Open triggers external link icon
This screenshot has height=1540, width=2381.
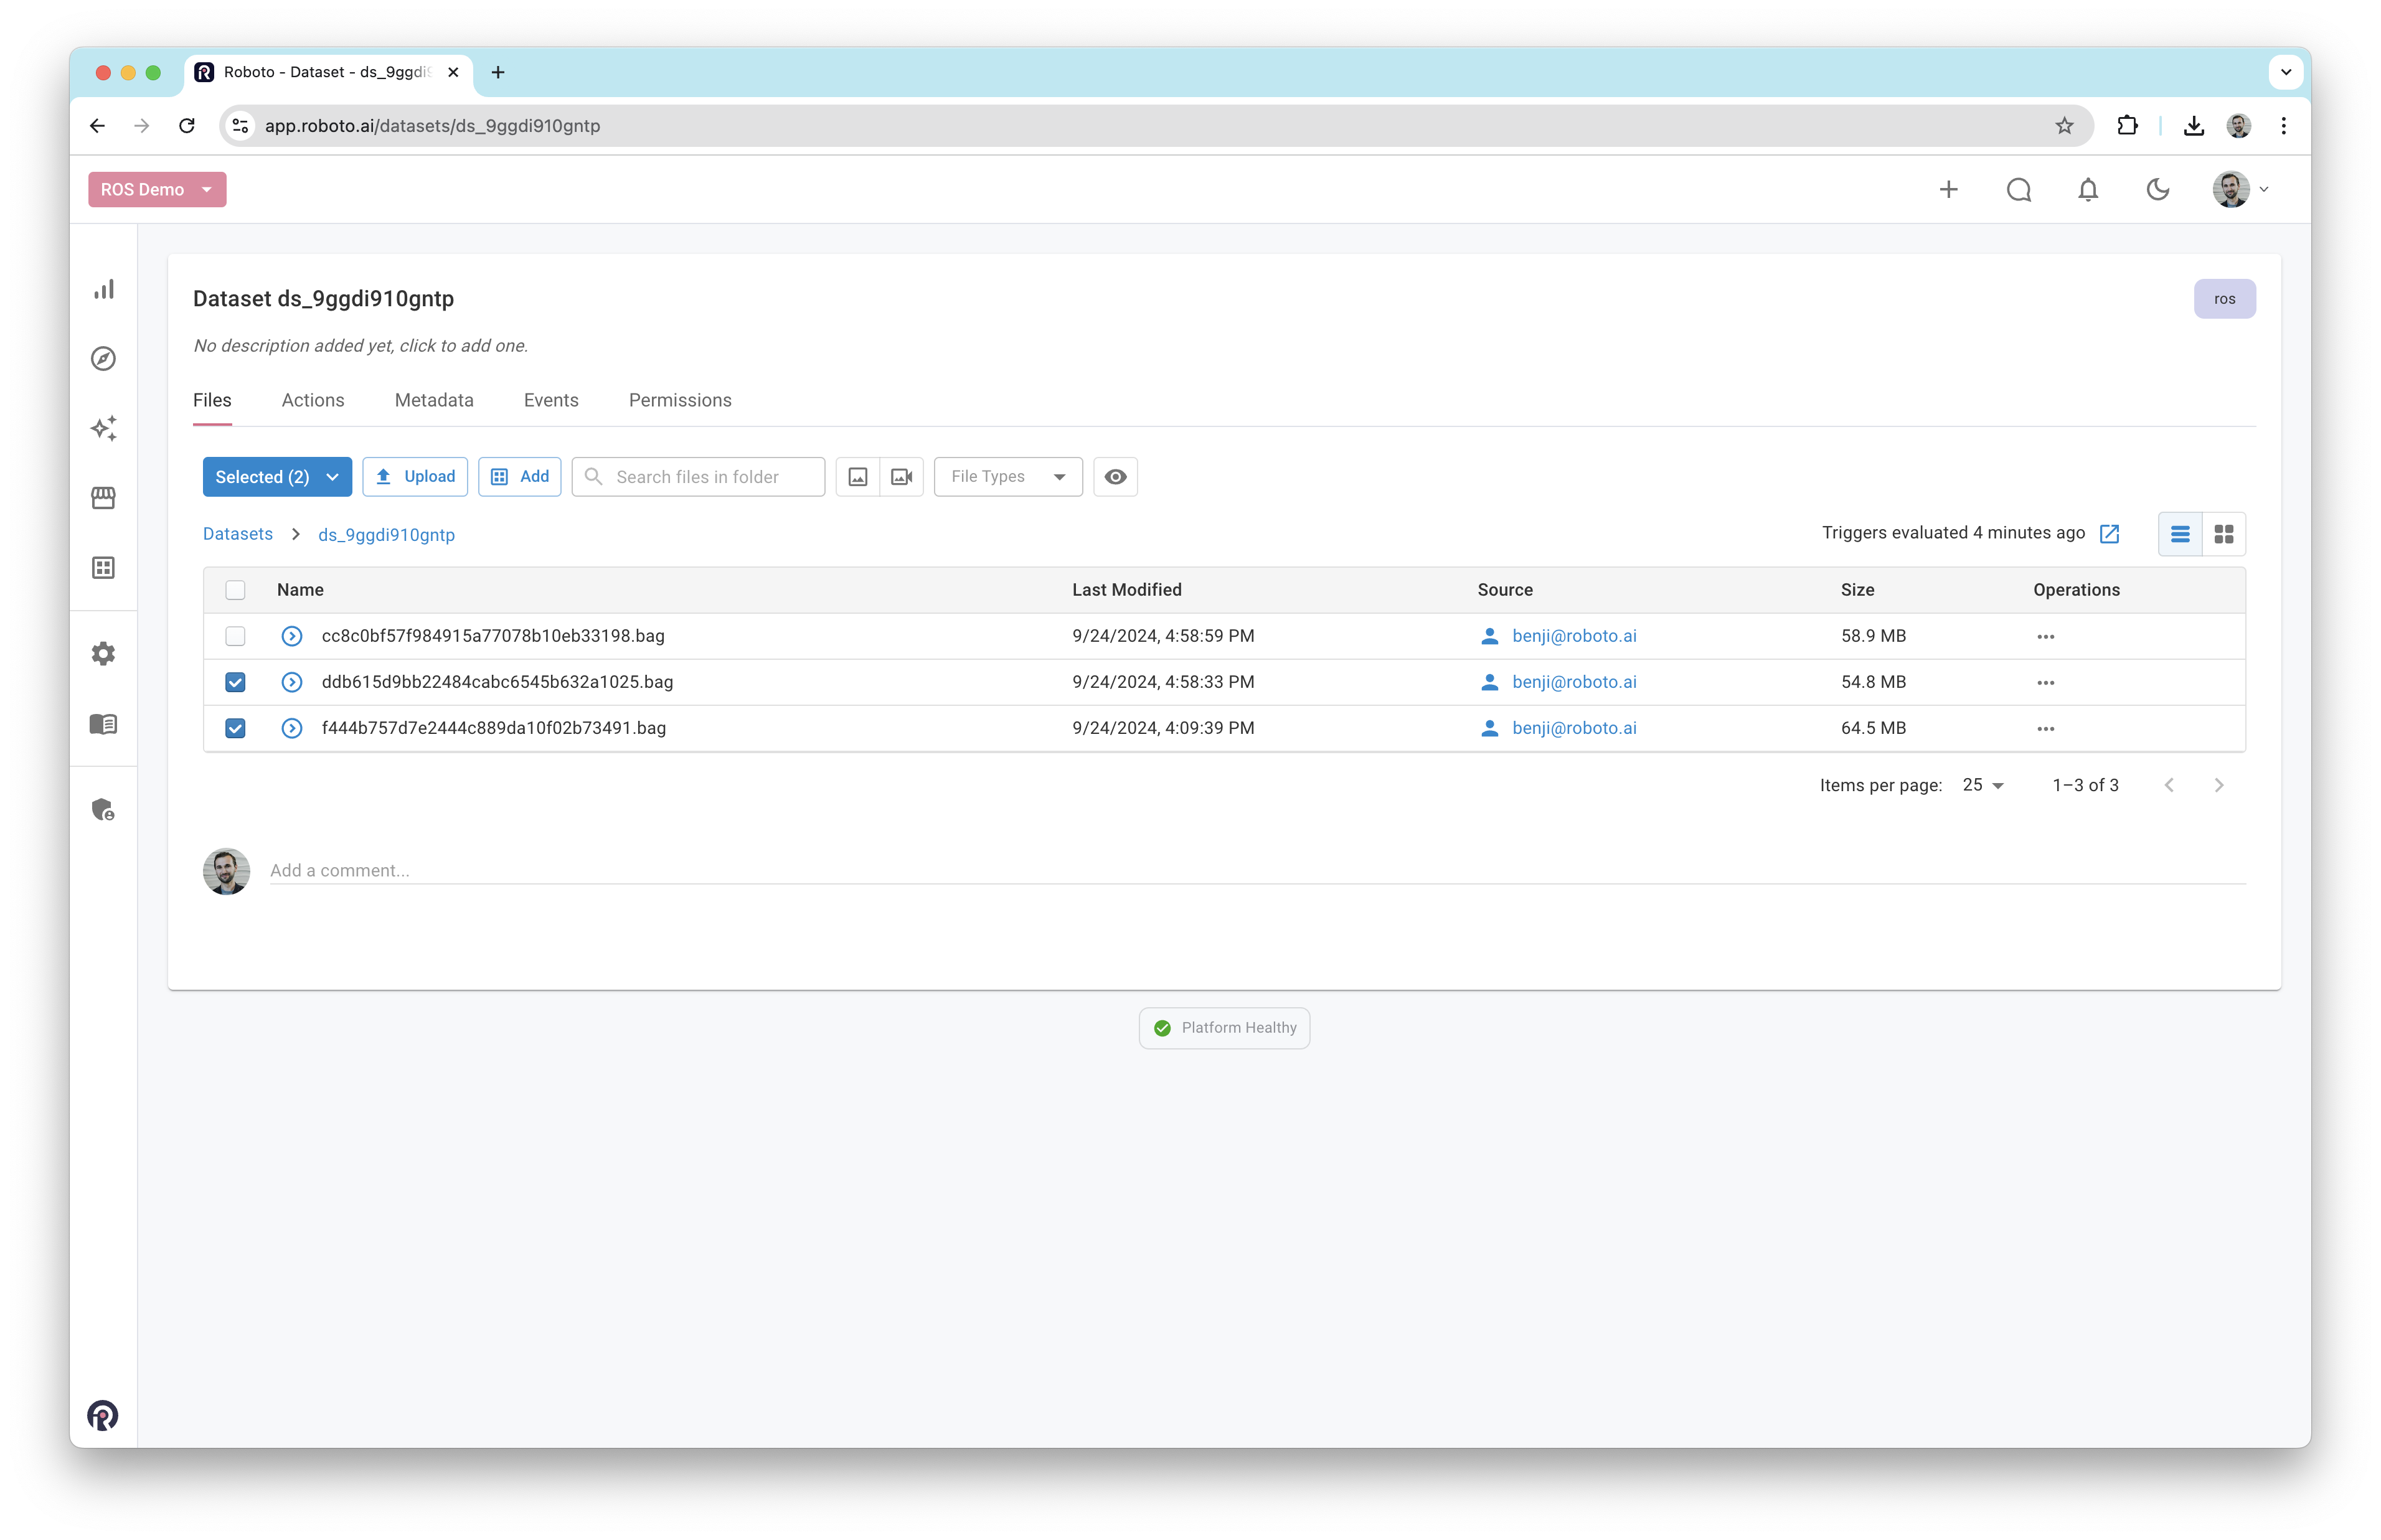(x=2110, y=534)
